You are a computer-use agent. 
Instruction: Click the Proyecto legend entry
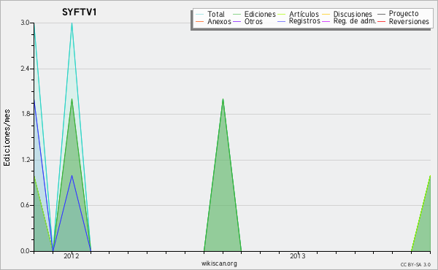pos(398,13)
